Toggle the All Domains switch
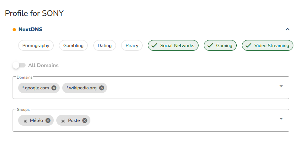The width and height of the screenshot is (303, 152). pos(19,65)
